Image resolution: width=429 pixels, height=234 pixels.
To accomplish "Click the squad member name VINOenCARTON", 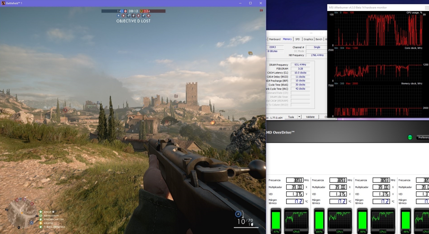I will click(54, 219).
